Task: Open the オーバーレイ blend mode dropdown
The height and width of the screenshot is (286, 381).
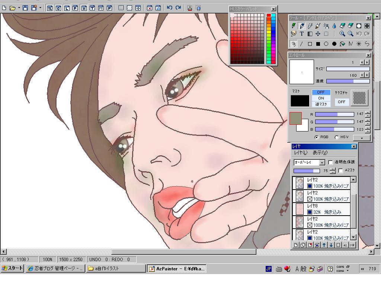Action: (322, 162)
